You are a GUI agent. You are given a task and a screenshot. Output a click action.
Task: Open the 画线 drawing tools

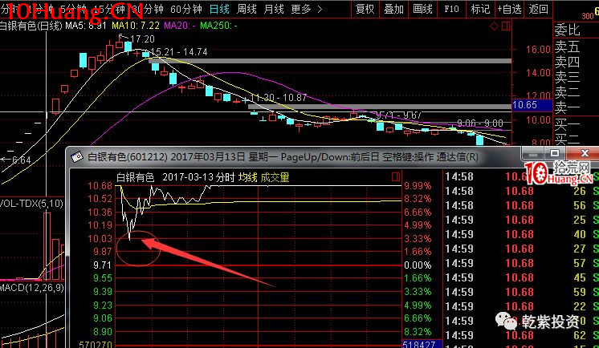[x=422, y=9]
